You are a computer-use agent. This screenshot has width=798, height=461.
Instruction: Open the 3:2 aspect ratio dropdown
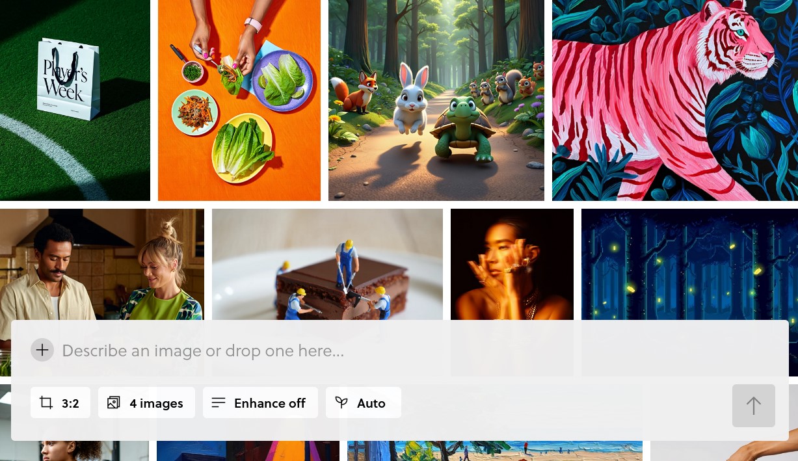(x=60, y=402)
